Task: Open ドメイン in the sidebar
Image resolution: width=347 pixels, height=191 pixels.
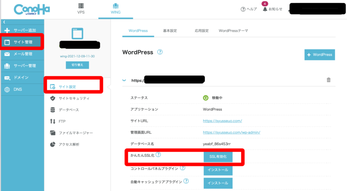Action: [22, 77]
